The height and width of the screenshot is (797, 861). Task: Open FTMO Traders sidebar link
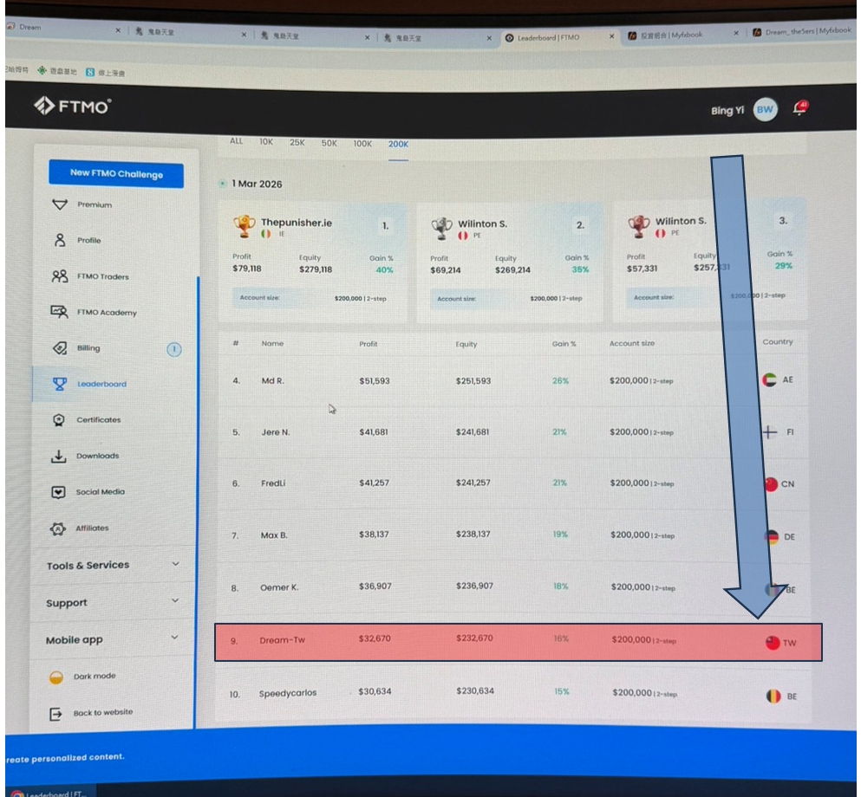click(x=102, y=276)
